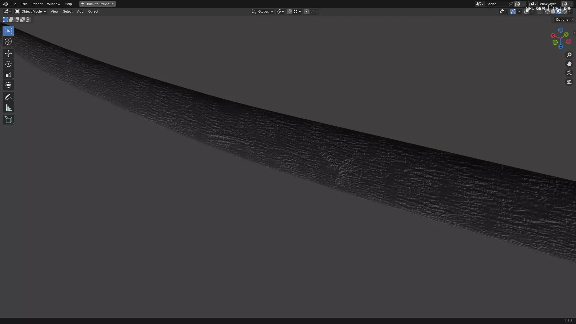
Task: Open the viewport Add menu
Action: click(80, 11)
